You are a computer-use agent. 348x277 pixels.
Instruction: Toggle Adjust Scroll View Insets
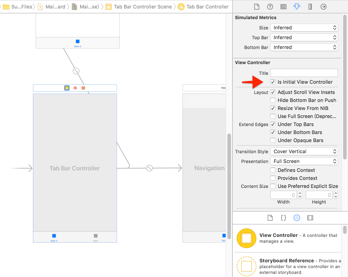[273, 92]
